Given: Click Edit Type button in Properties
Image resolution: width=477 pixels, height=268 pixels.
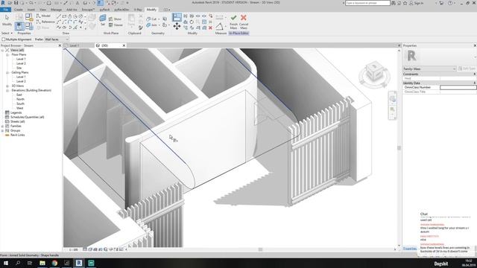Looking at the screenshot, I should pos(467,68).
